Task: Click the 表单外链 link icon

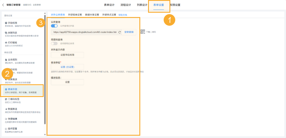Action: click(x=6, y=89)
